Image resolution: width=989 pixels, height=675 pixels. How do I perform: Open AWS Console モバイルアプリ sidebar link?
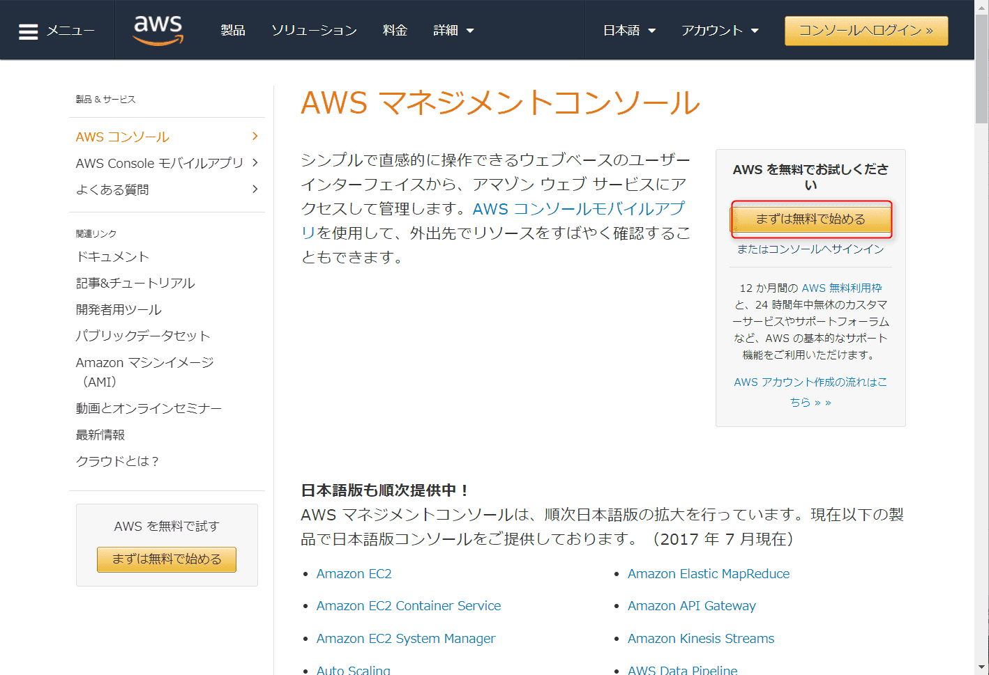click(160, 163)
